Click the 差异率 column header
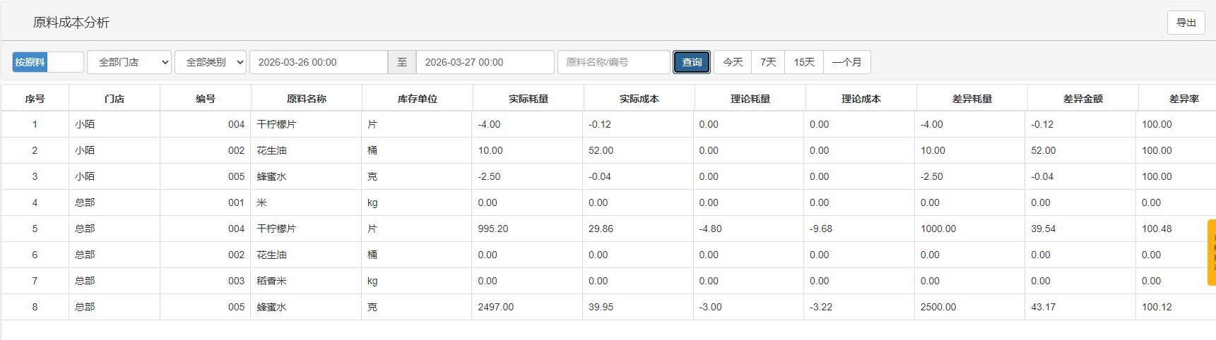The image size is (1216, 340). click(x=1183, y=99)
